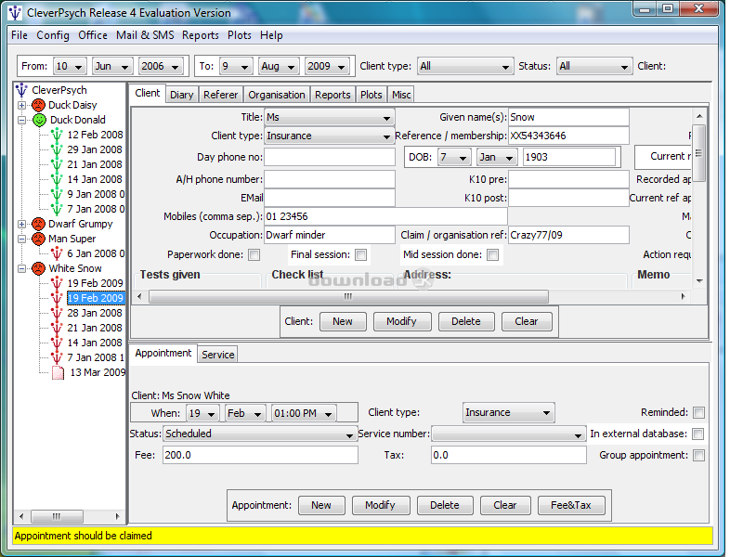
Task: Switch to the Service tab
Action: click(218, 355)
